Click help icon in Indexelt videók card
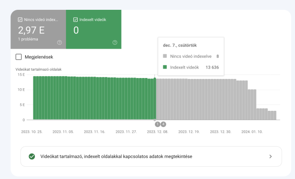 [x=115, y=43]
